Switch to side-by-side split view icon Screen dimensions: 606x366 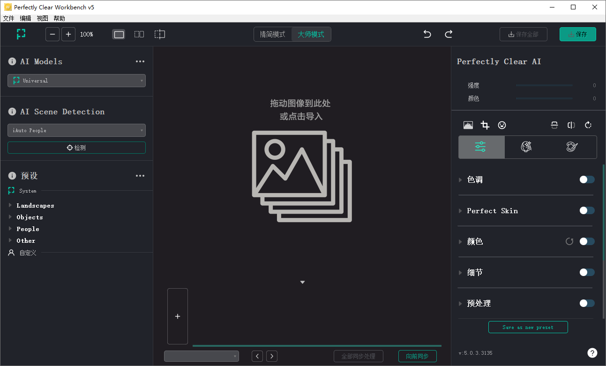coord(139,34)
